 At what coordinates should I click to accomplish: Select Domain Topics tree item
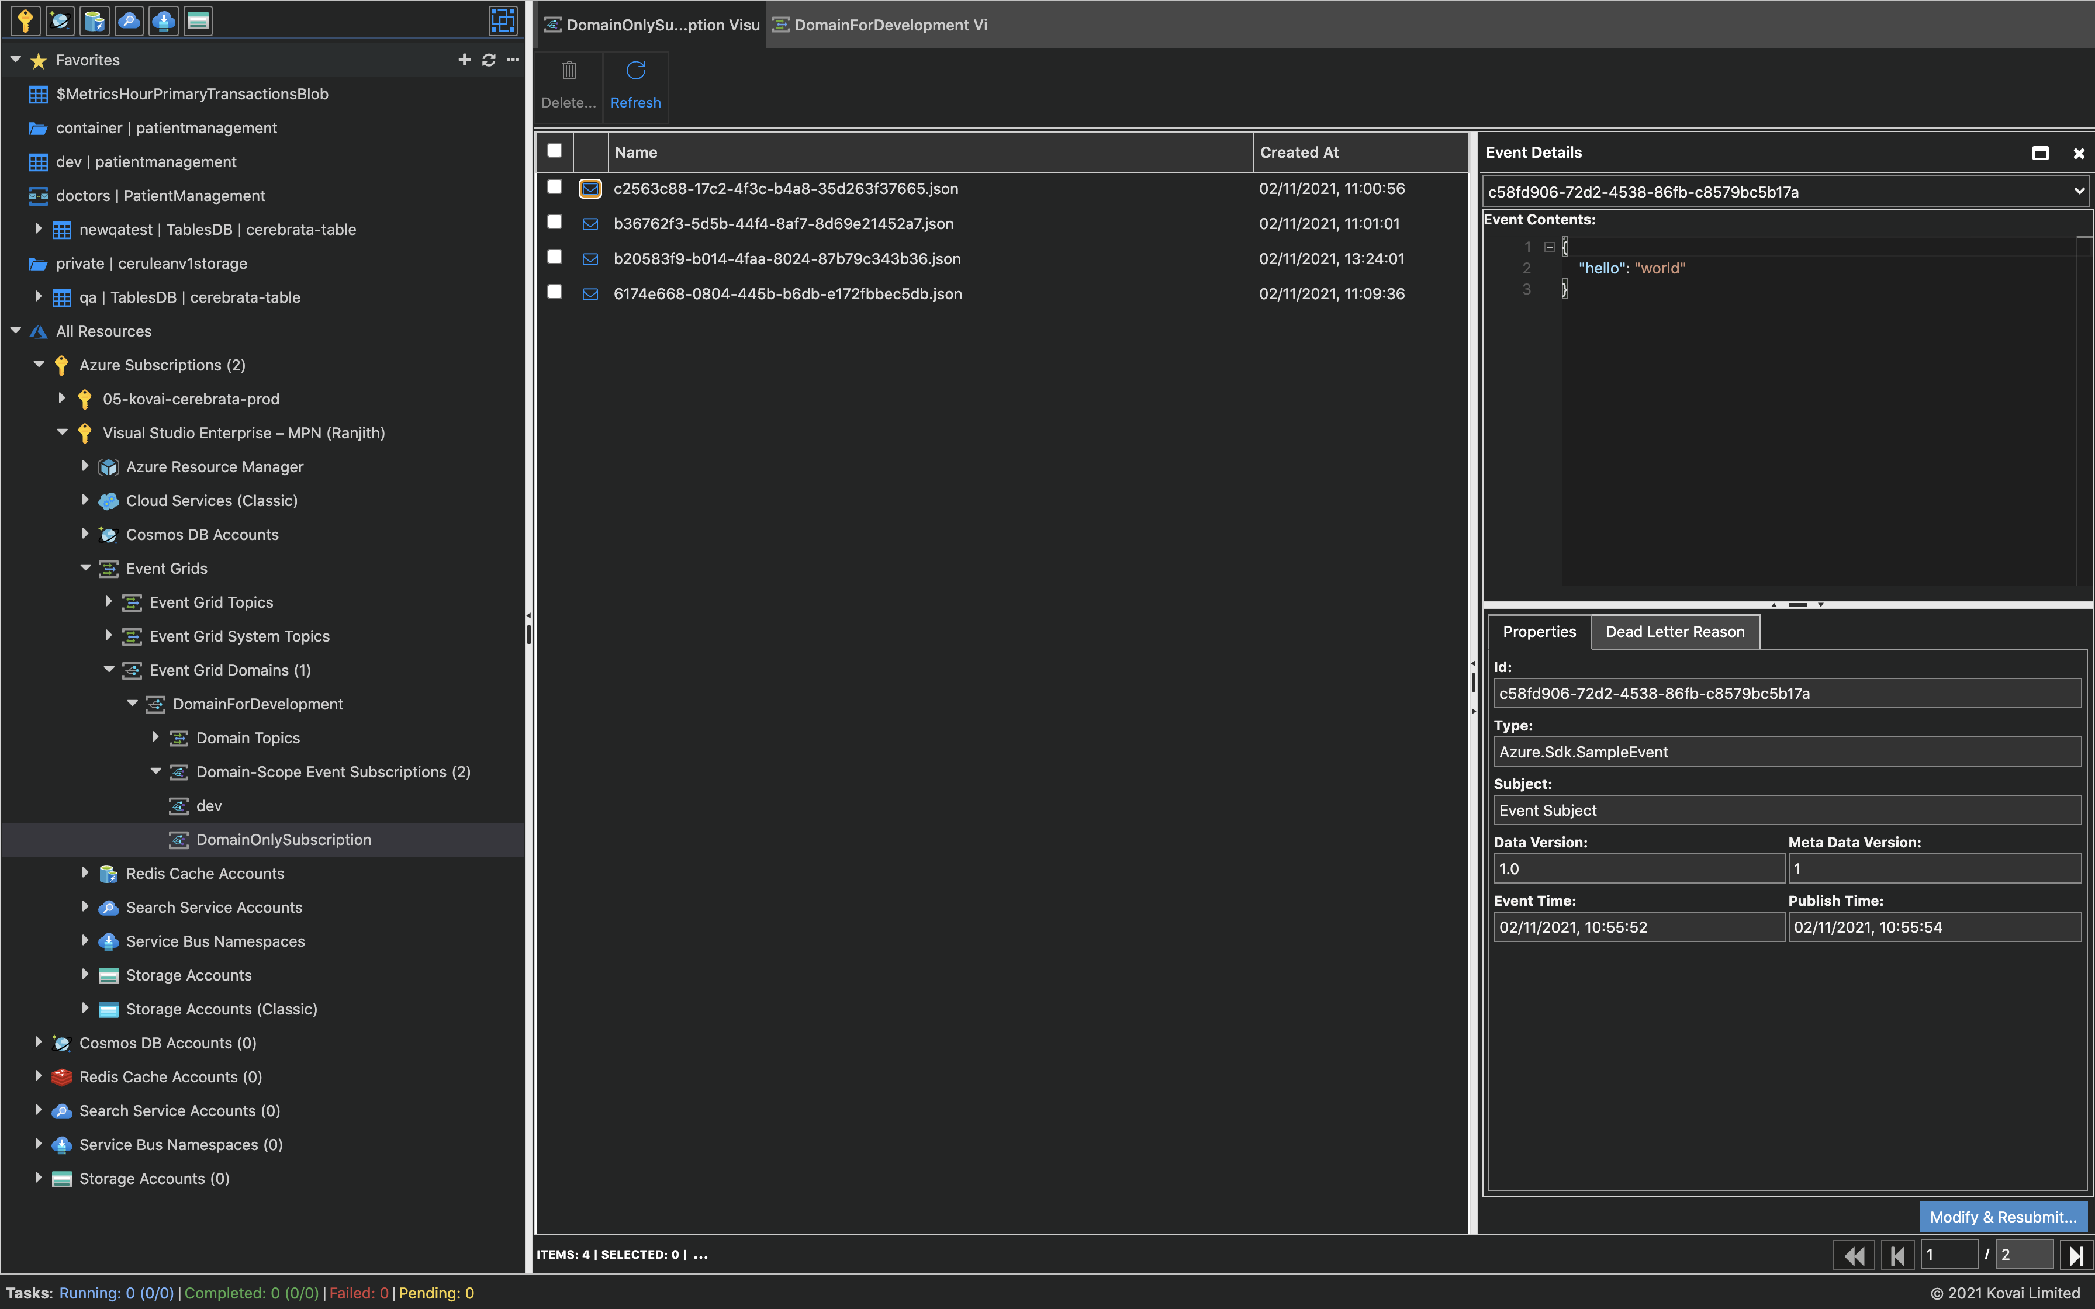coord(248,737)
